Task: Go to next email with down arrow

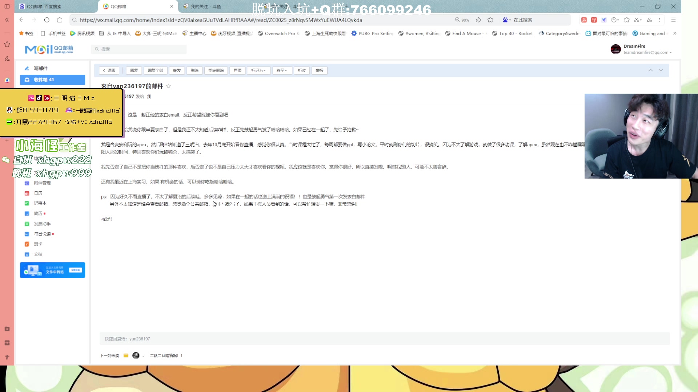Action: (x=661, y=70)
